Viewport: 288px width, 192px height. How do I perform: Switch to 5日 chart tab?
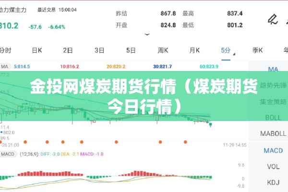(131, 50)
